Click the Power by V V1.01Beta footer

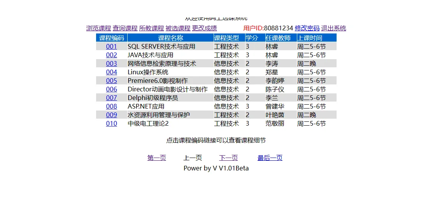coord(216,168)
